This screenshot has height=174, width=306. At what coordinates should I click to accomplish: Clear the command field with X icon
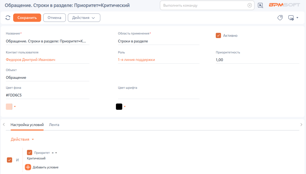click(x=250, y=5)
